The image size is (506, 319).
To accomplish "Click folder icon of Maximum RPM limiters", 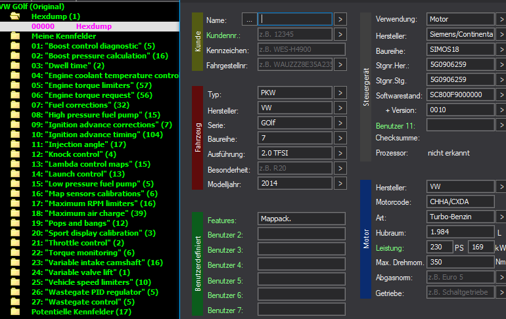I will click(x=15, y=203).
